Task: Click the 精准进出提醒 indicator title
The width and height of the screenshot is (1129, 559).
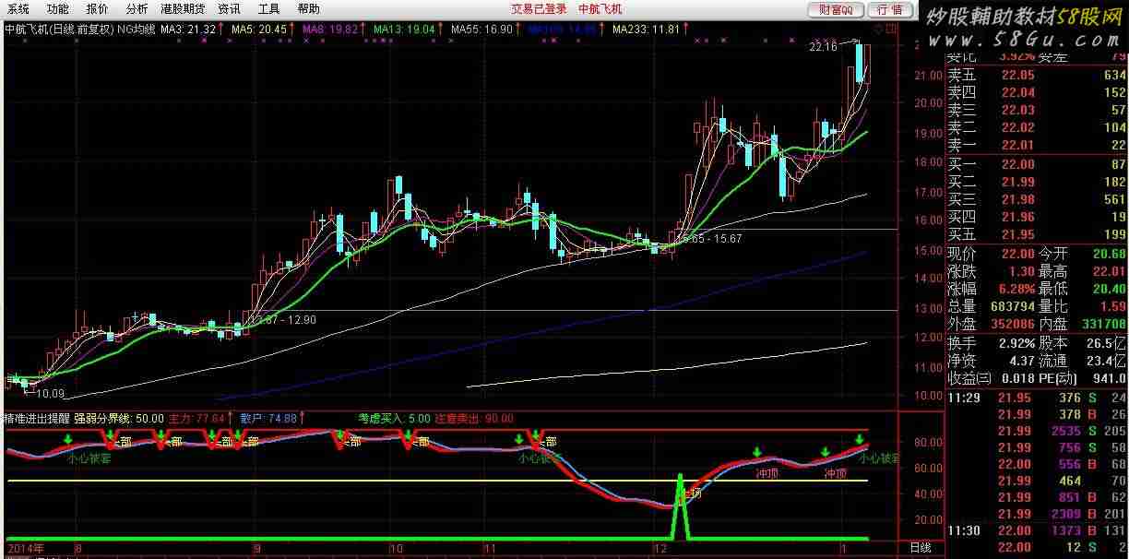Action: pos(37,418)
